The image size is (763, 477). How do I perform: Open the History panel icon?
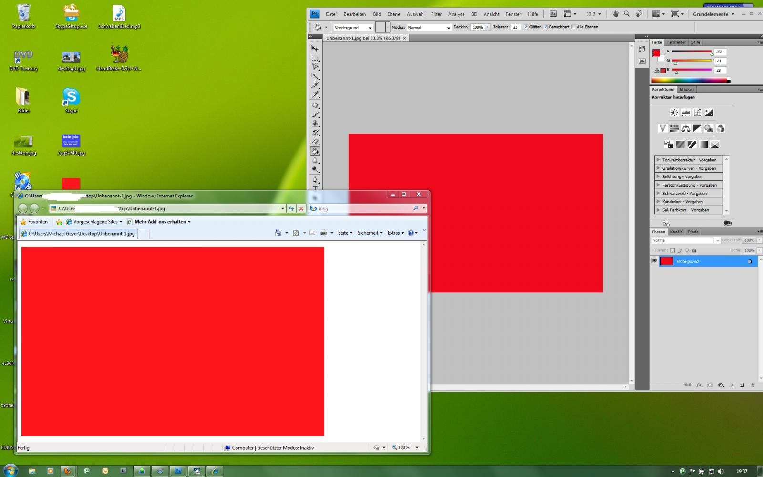tap(642, 50)
